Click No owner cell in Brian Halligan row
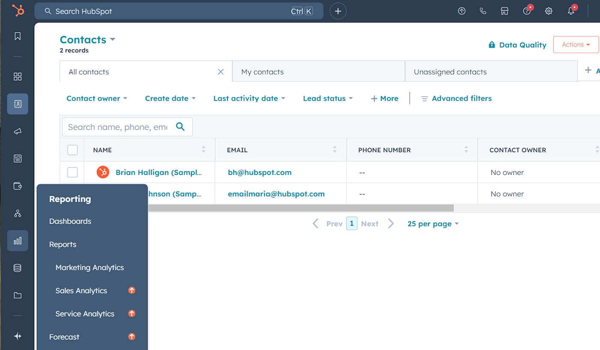The height and width of the screenshot is (350, 600). click(507, 172)
